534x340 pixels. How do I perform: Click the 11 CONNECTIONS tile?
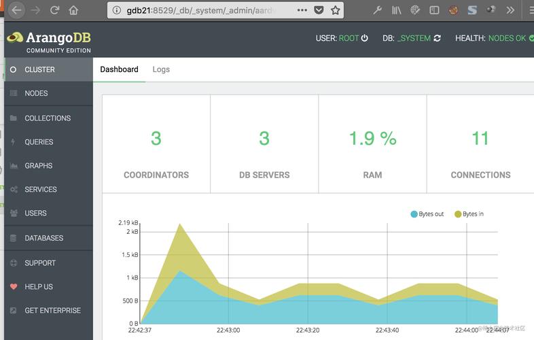point(480,144)
